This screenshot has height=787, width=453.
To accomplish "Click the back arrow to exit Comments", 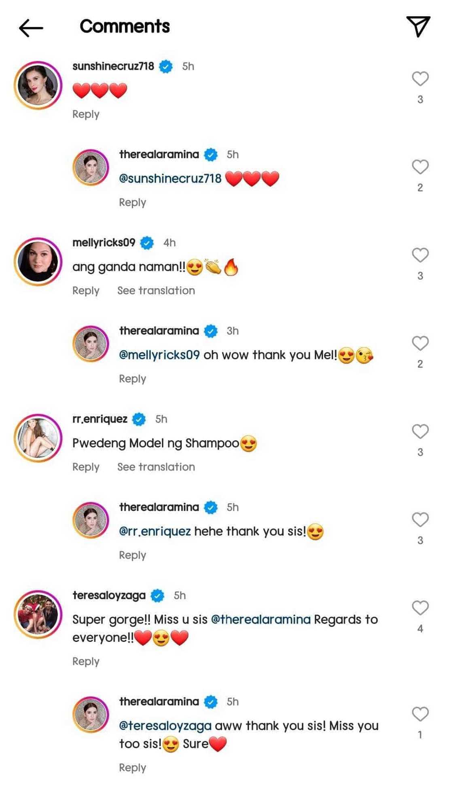I will 30,27.
